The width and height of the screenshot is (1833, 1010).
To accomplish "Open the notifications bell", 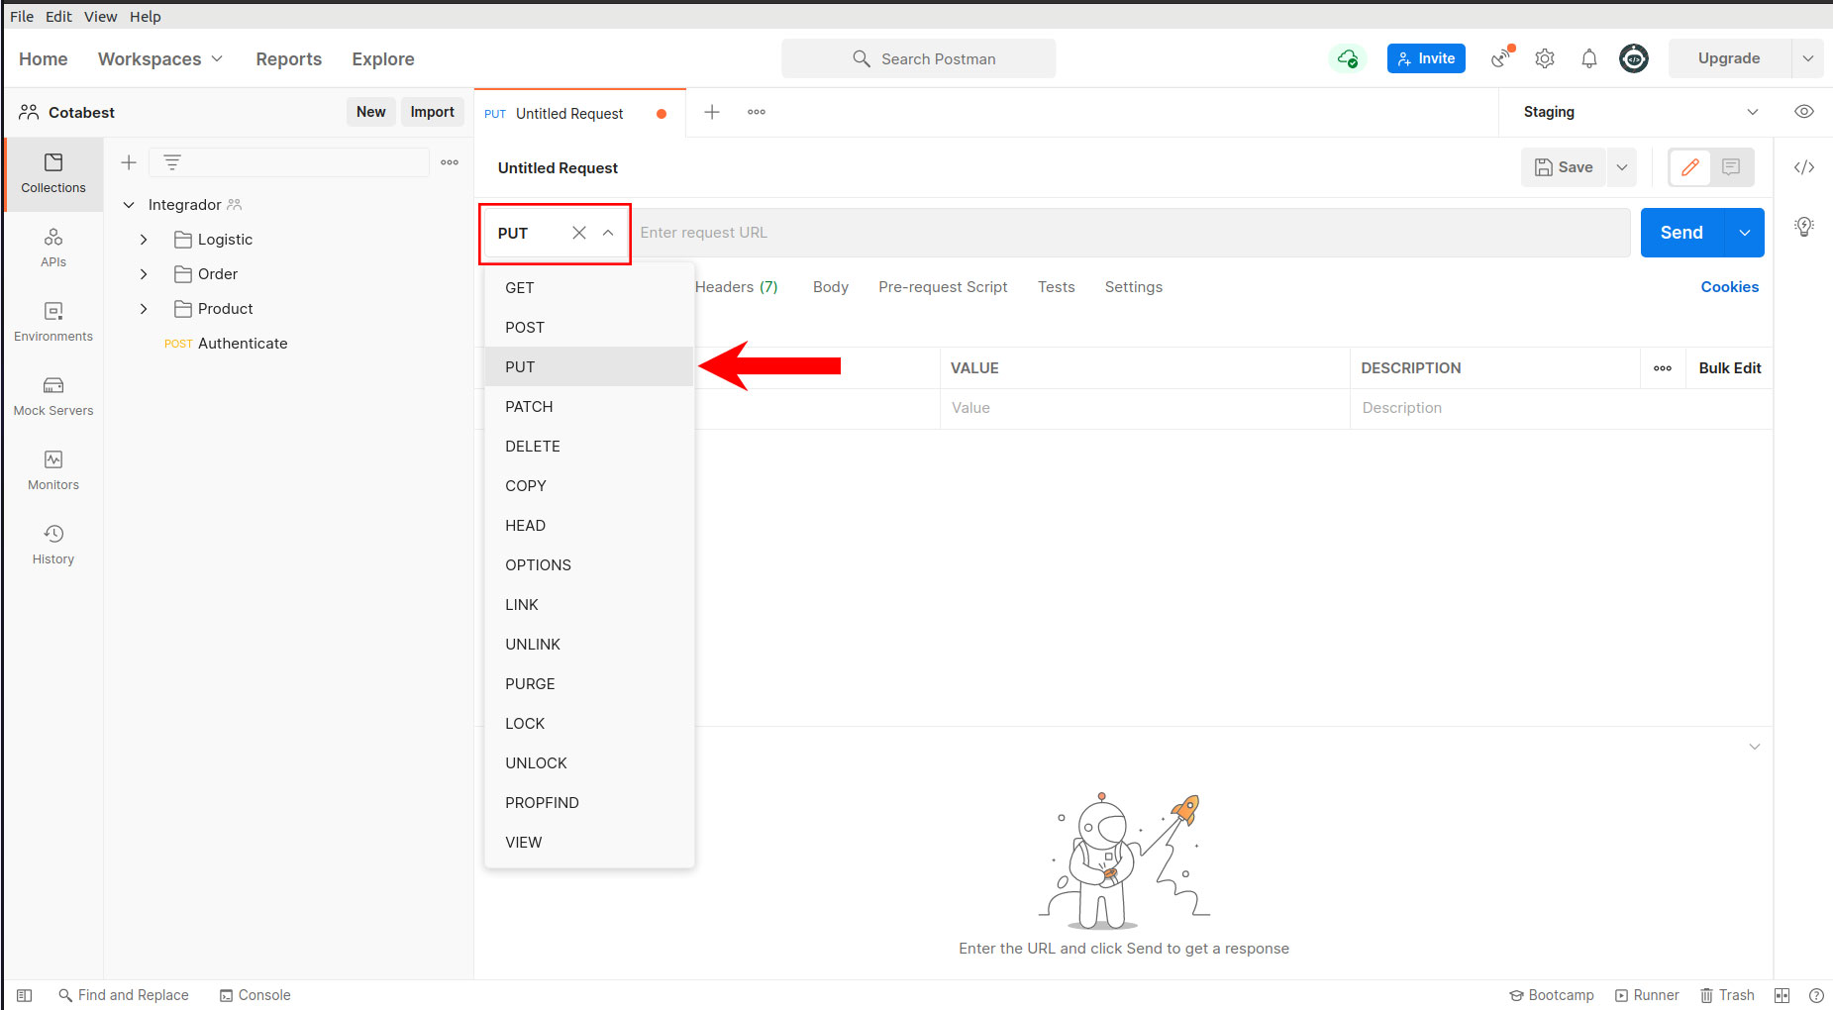I will click(x=1589, y=58).
